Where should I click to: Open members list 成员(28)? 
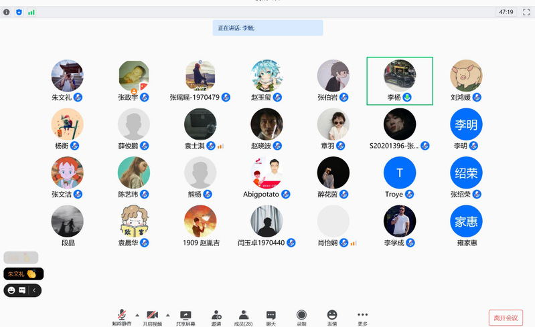[244, 316]
